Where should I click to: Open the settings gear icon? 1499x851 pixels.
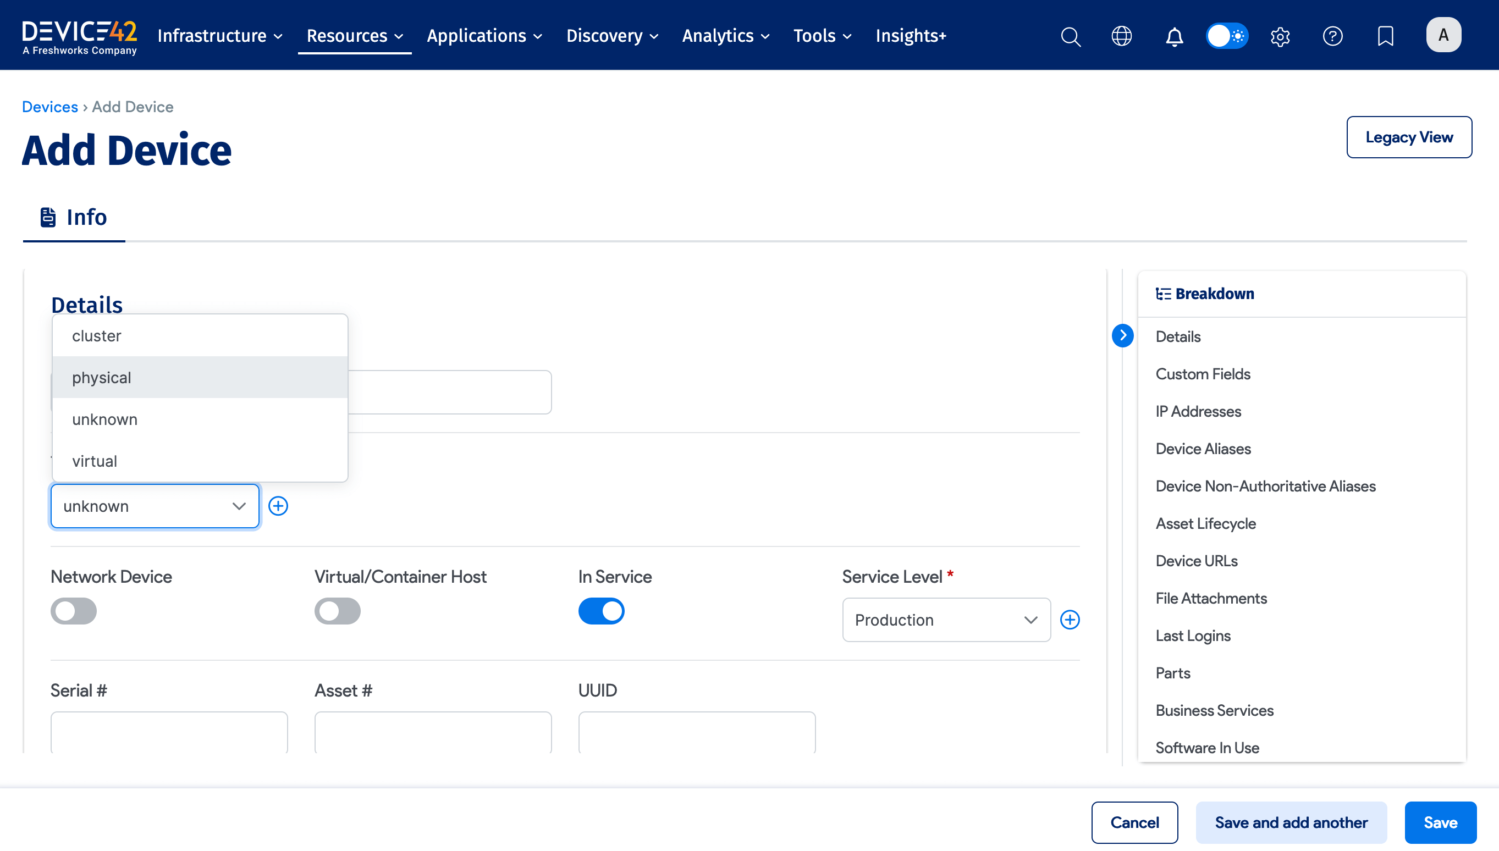(1280, 36)
